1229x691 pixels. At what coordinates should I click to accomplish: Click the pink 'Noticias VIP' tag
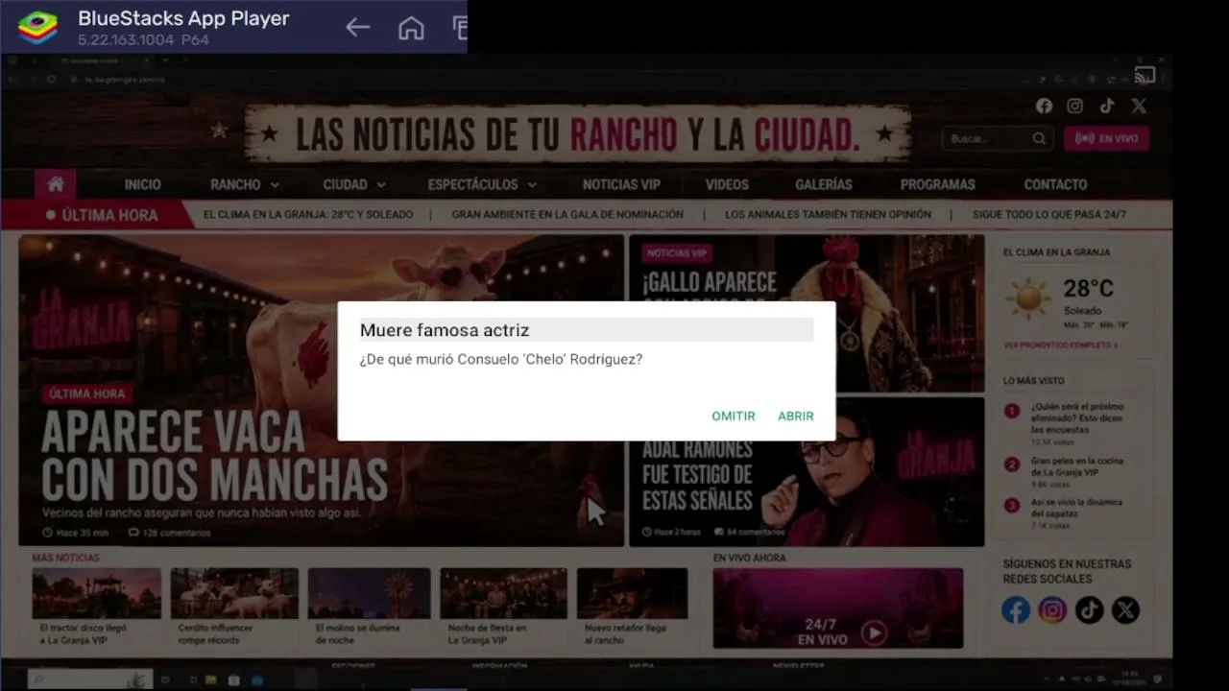pos(677,253)
